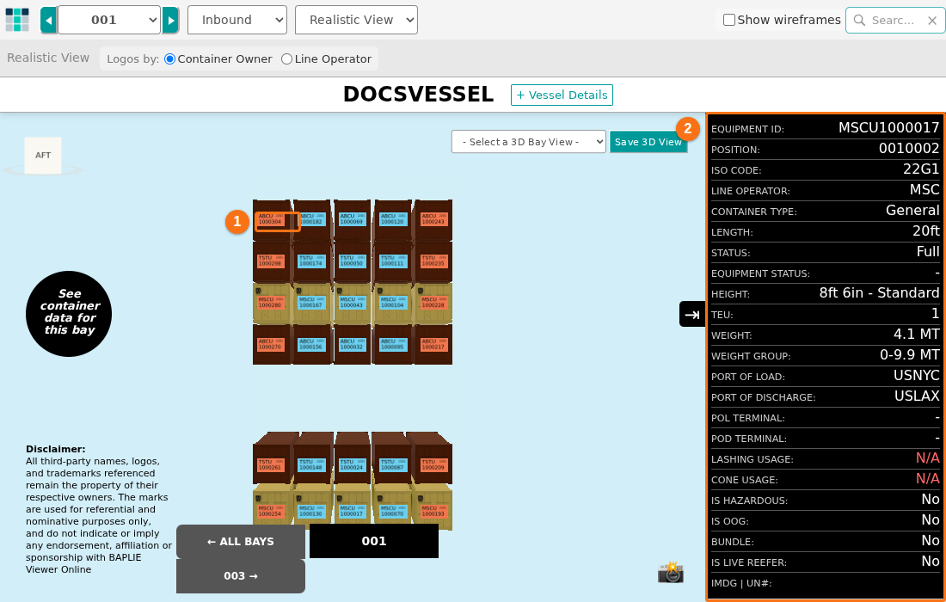Select container ABCU 1000217
The width and height of the screenshot is (946, 602).
click(x=433, y=344)
